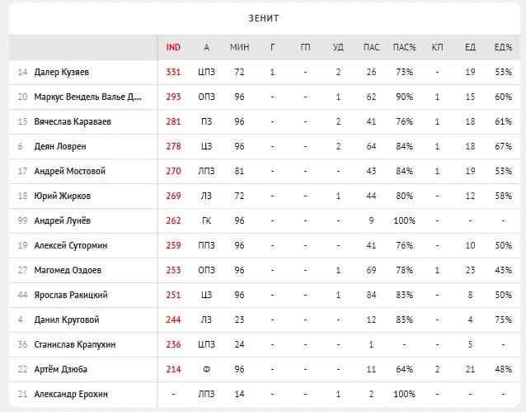
Task: Click Жирков's 44 passes value
Action: pyautogui.click(x=371, y=196)
